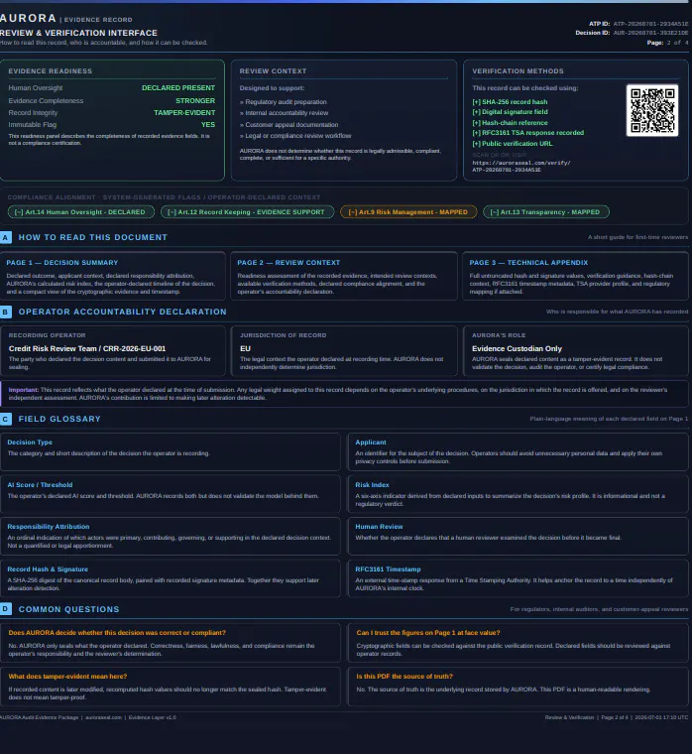
Task: Click the 'Human Review' glossary term
Action: (379, 527)
